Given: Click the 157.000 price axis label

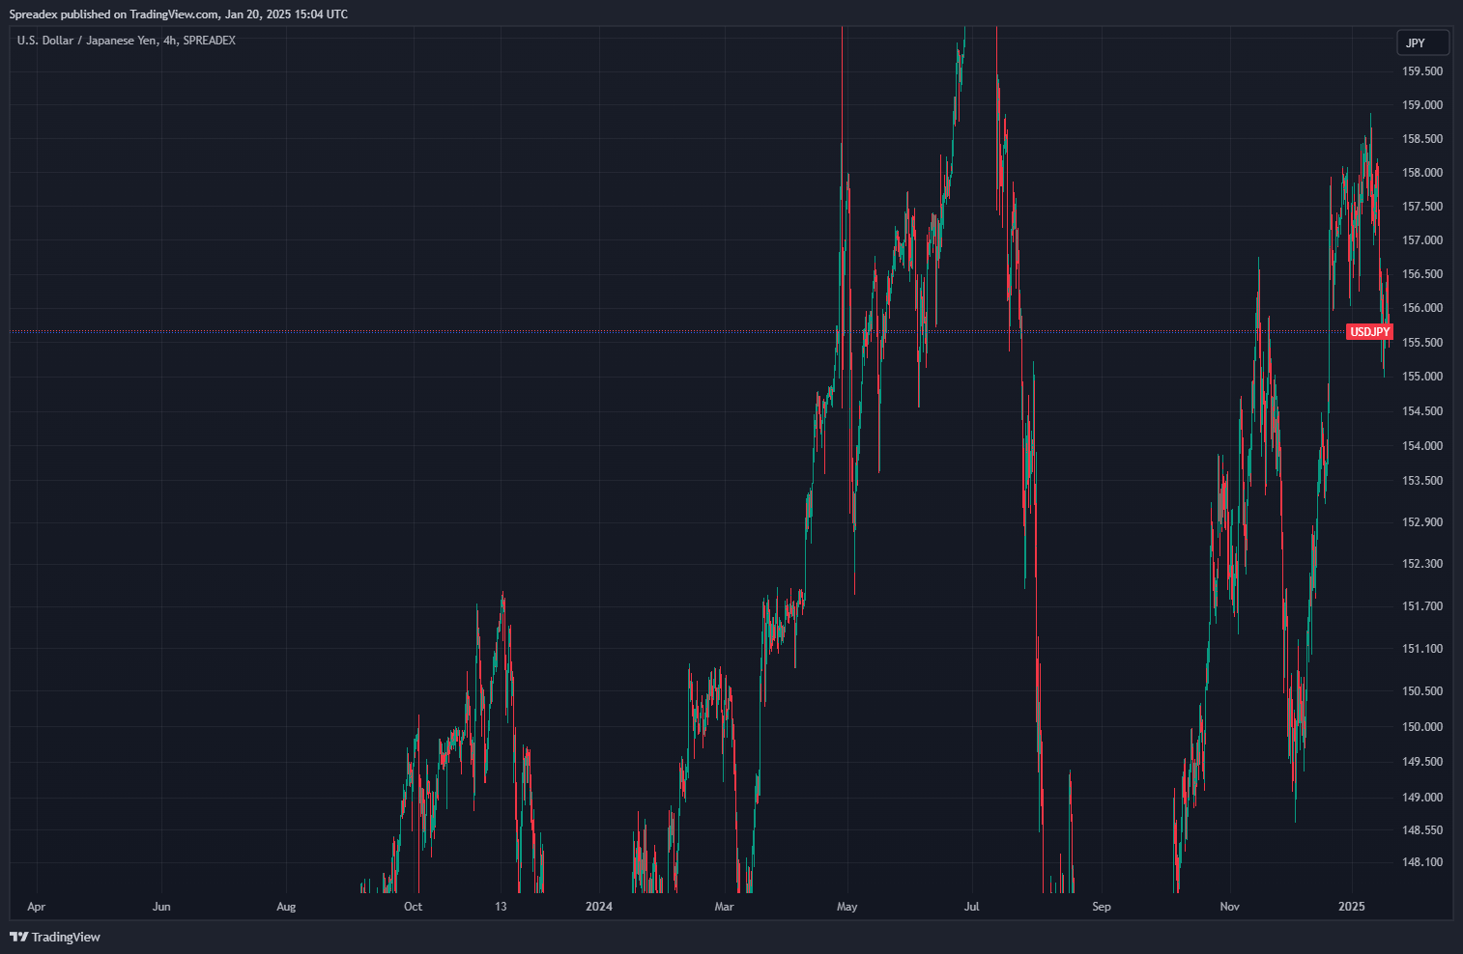Looking at the screenshot, I should pyautogui.click(x=1422, y=240).
